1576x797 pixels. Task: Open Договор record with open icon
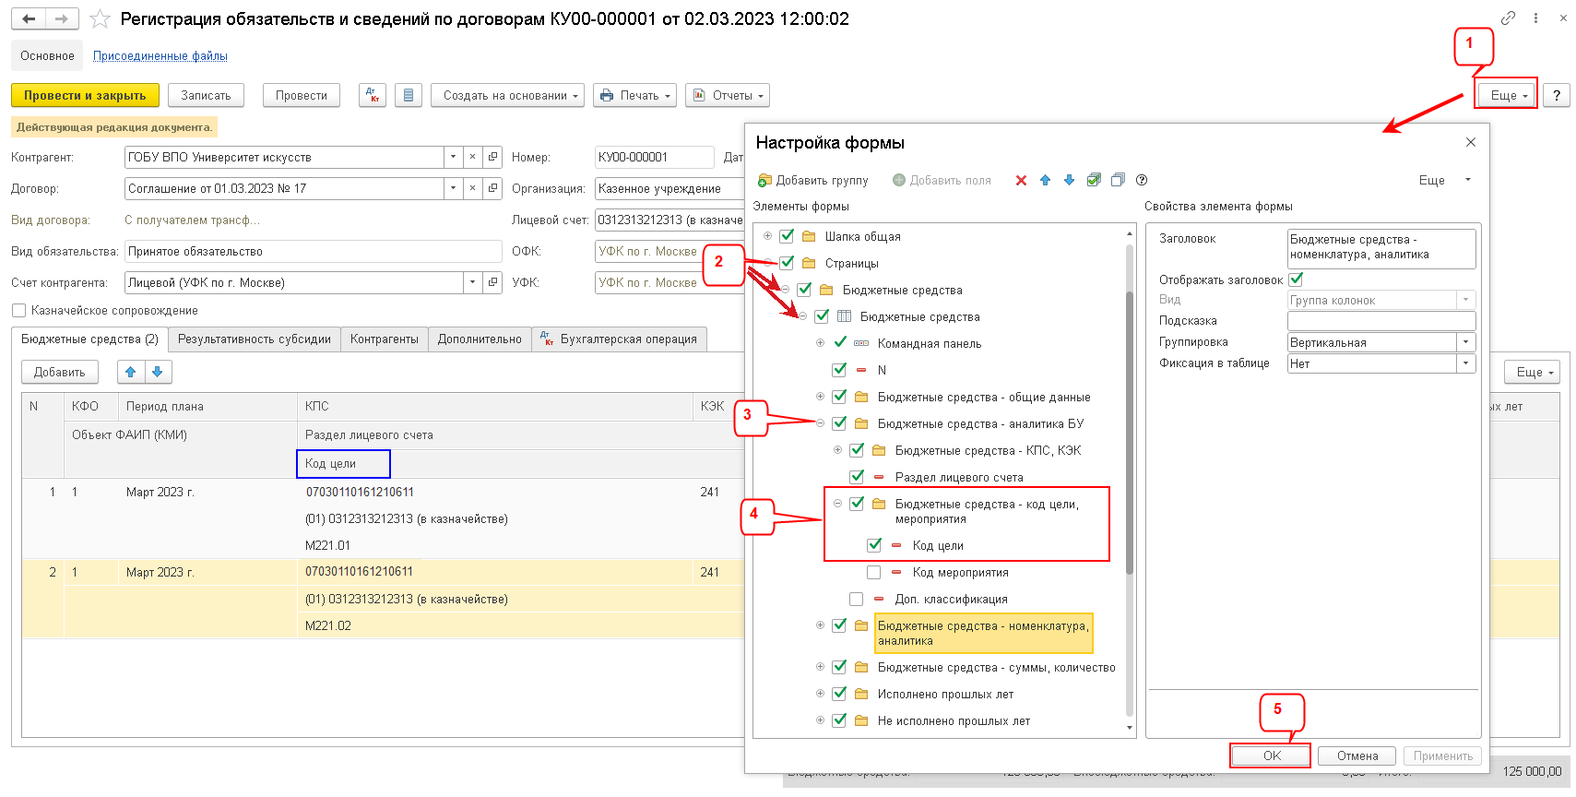[x=493, y=188]
